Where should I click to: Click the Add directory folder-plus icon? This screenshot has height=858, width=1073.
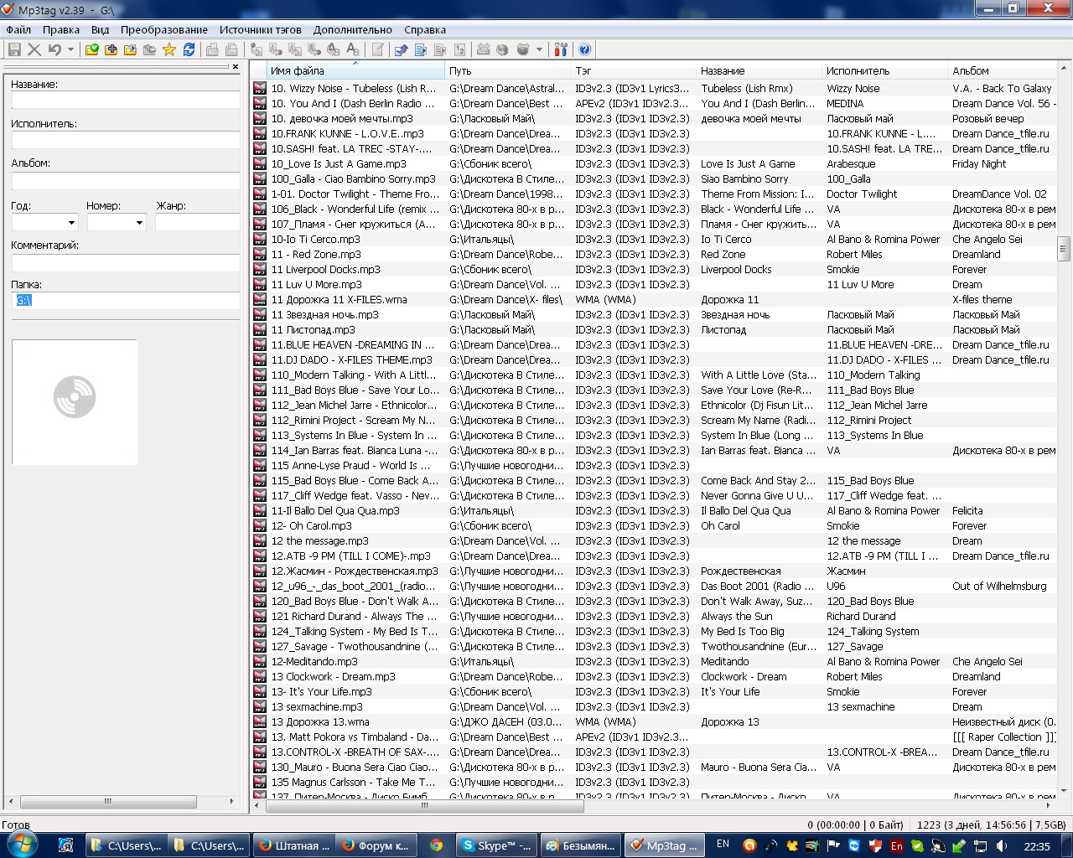click(x=111, y=49)
